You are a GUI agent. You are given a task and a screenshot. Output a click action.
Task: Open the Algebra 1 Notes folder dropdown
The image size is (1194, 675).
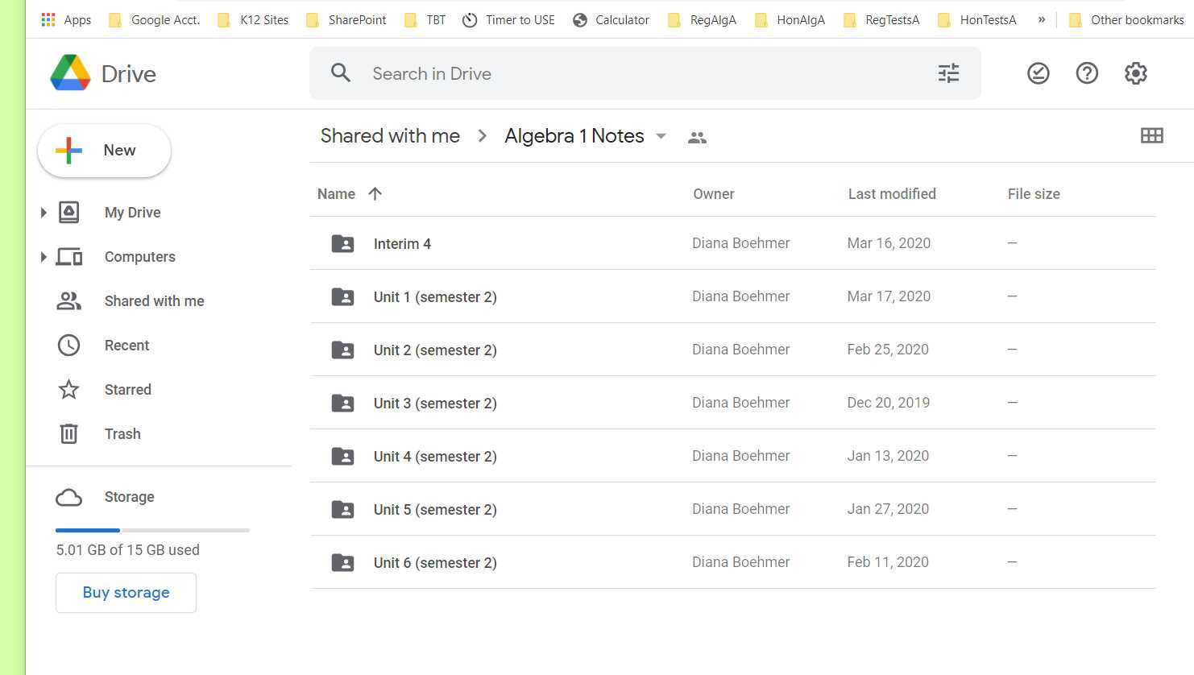pyautogui.click(x=661, y=136)
